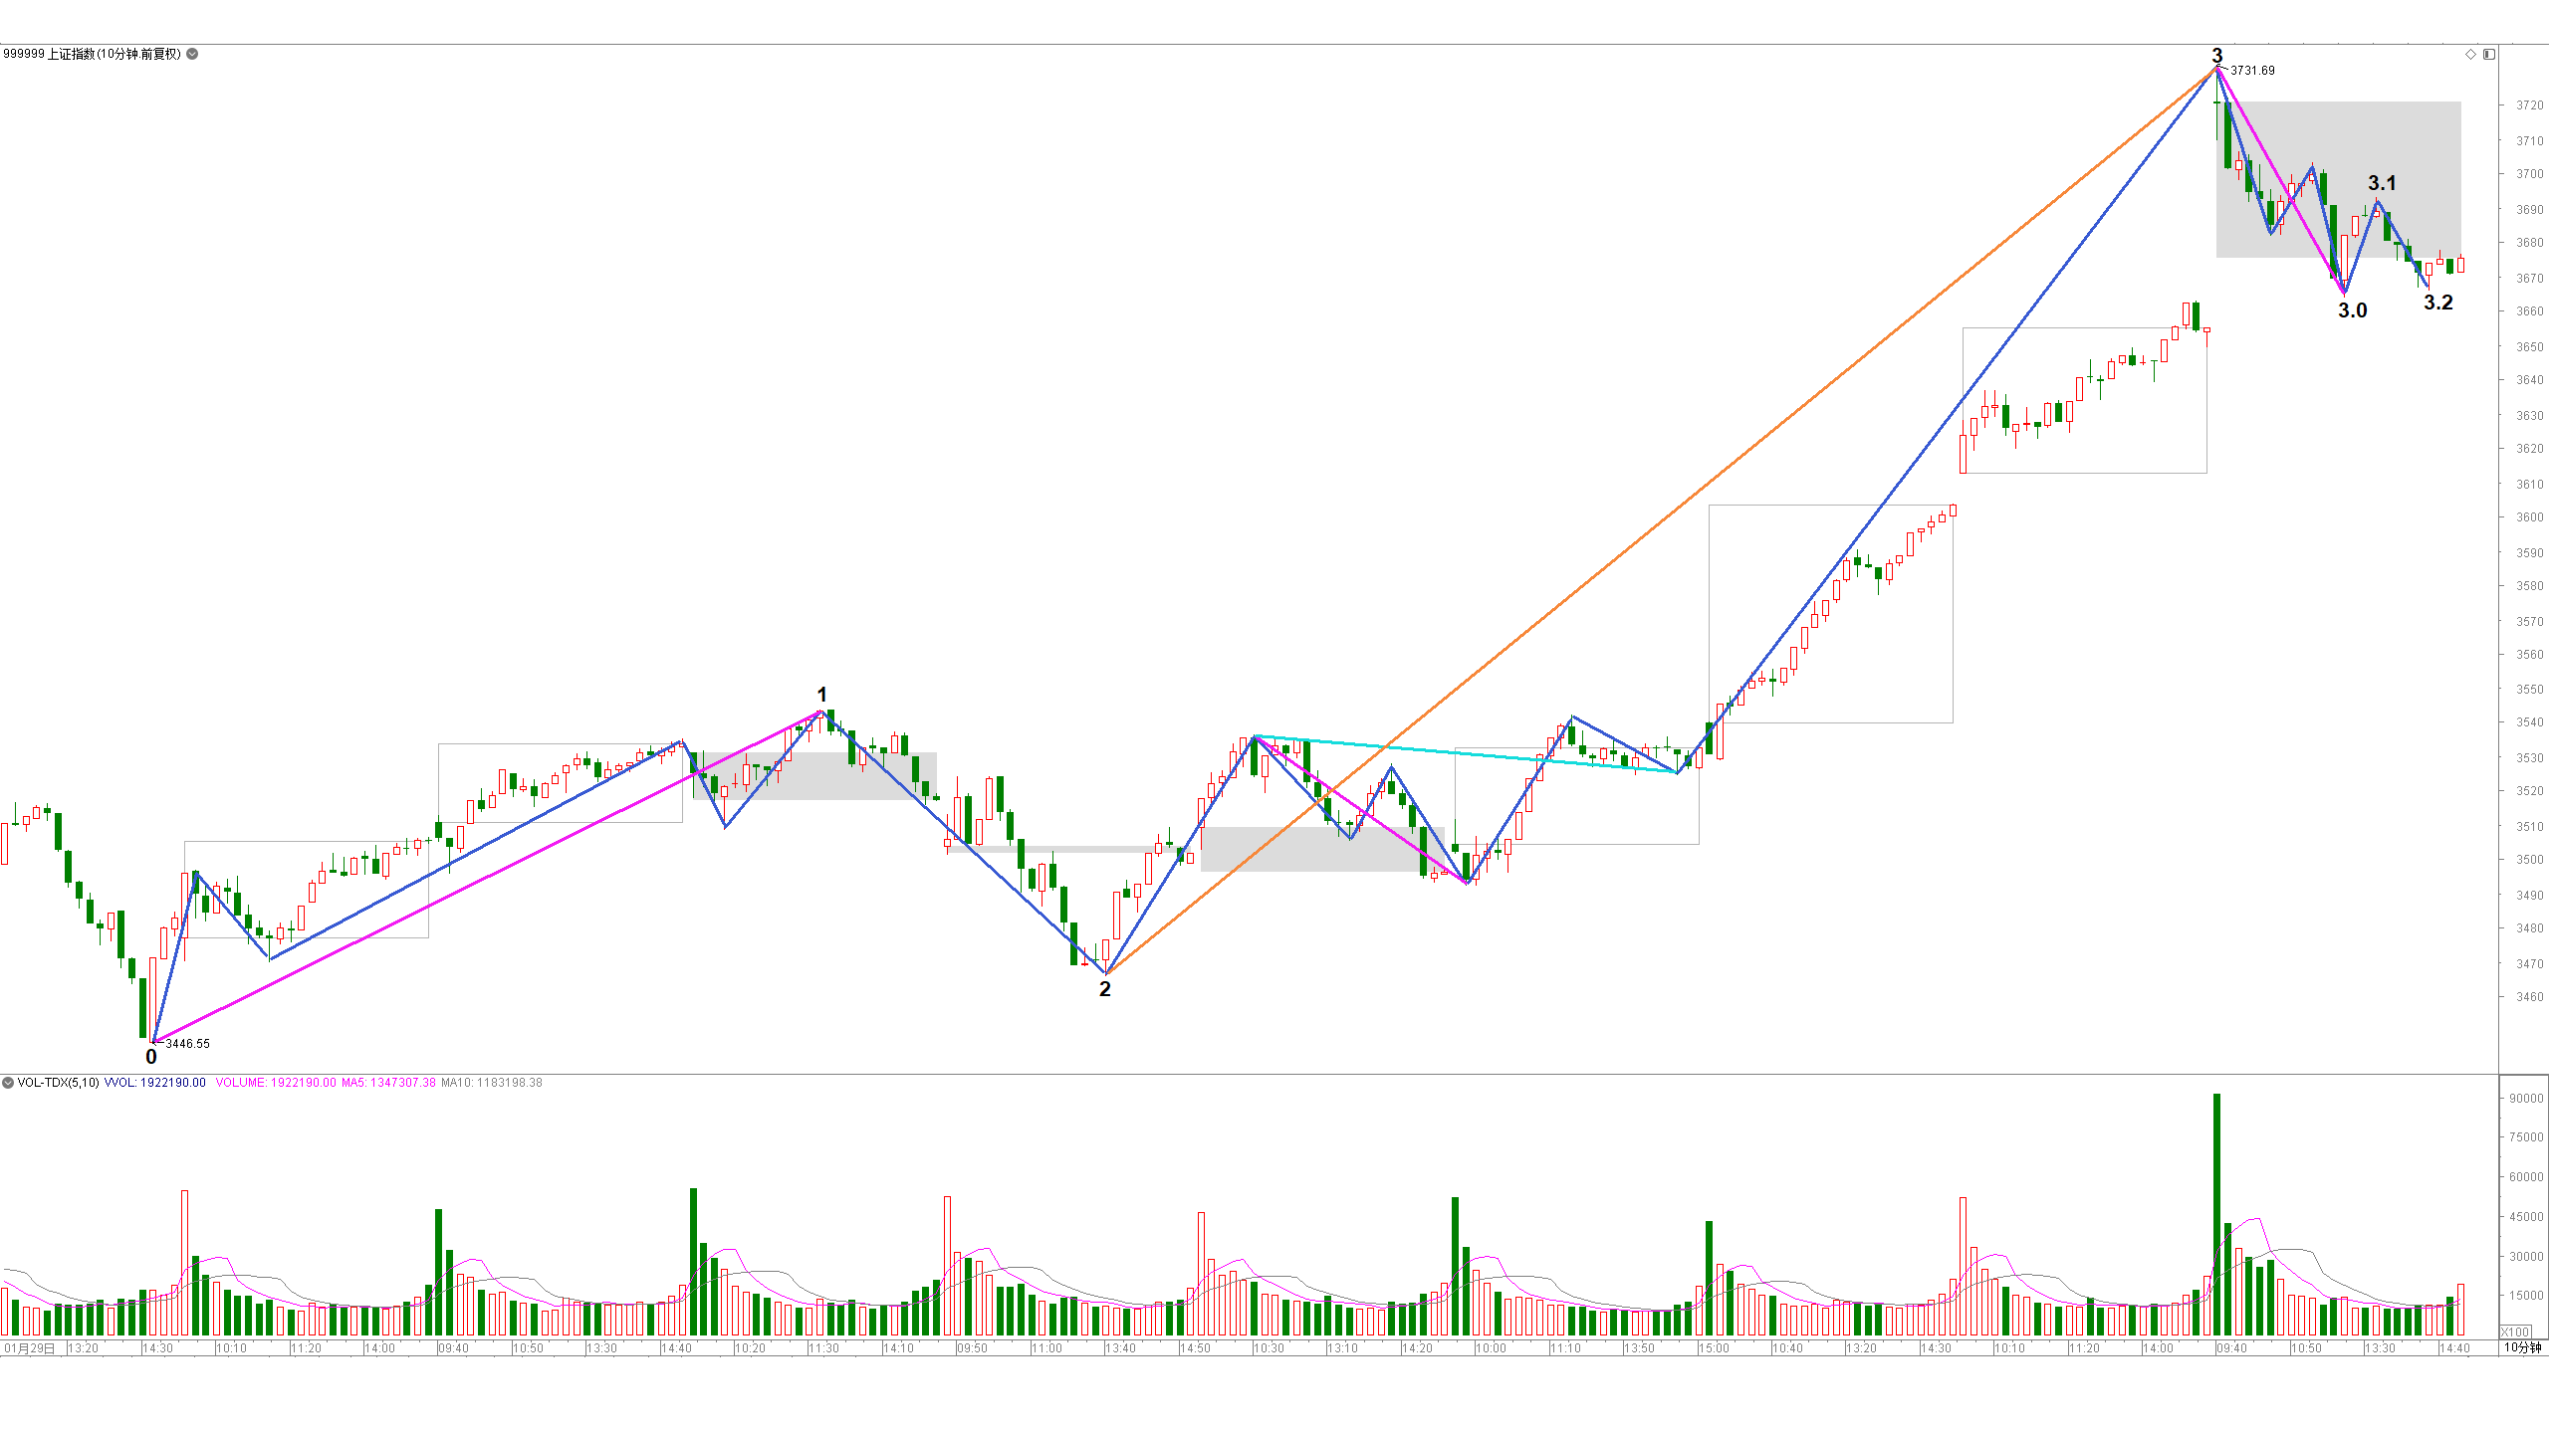Click the 15:00 marker on time axis

[1714, 1348]
